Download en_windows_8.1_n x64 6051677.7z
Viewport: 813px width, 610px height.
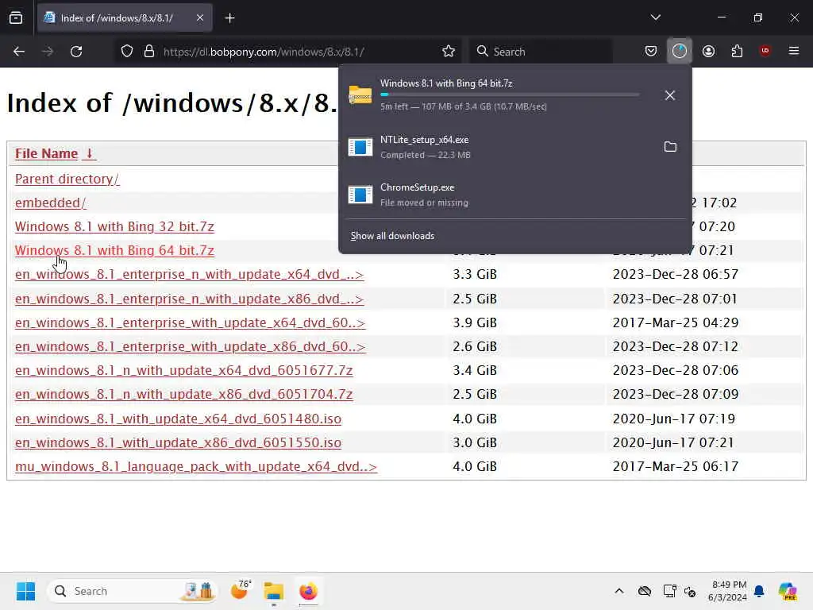[x=184, y=370]
